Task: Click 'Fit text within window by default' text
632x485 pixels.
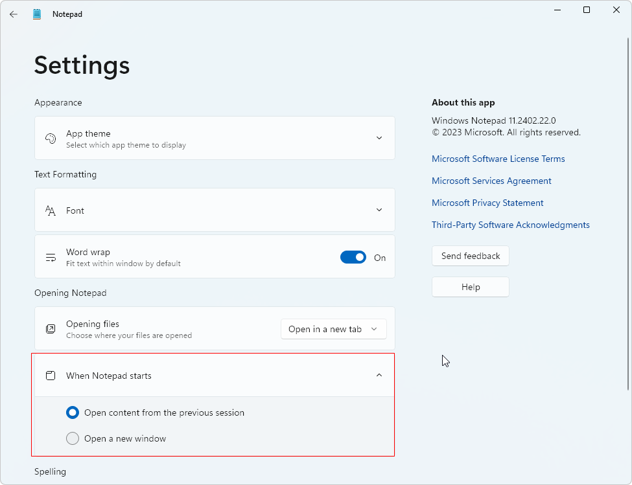Action: point(123,264)
